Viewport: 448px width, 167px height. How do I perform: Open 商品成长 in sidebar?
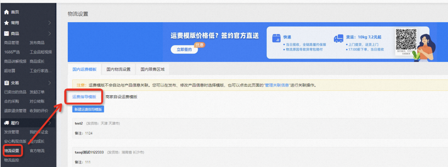(x=37, y=61)
